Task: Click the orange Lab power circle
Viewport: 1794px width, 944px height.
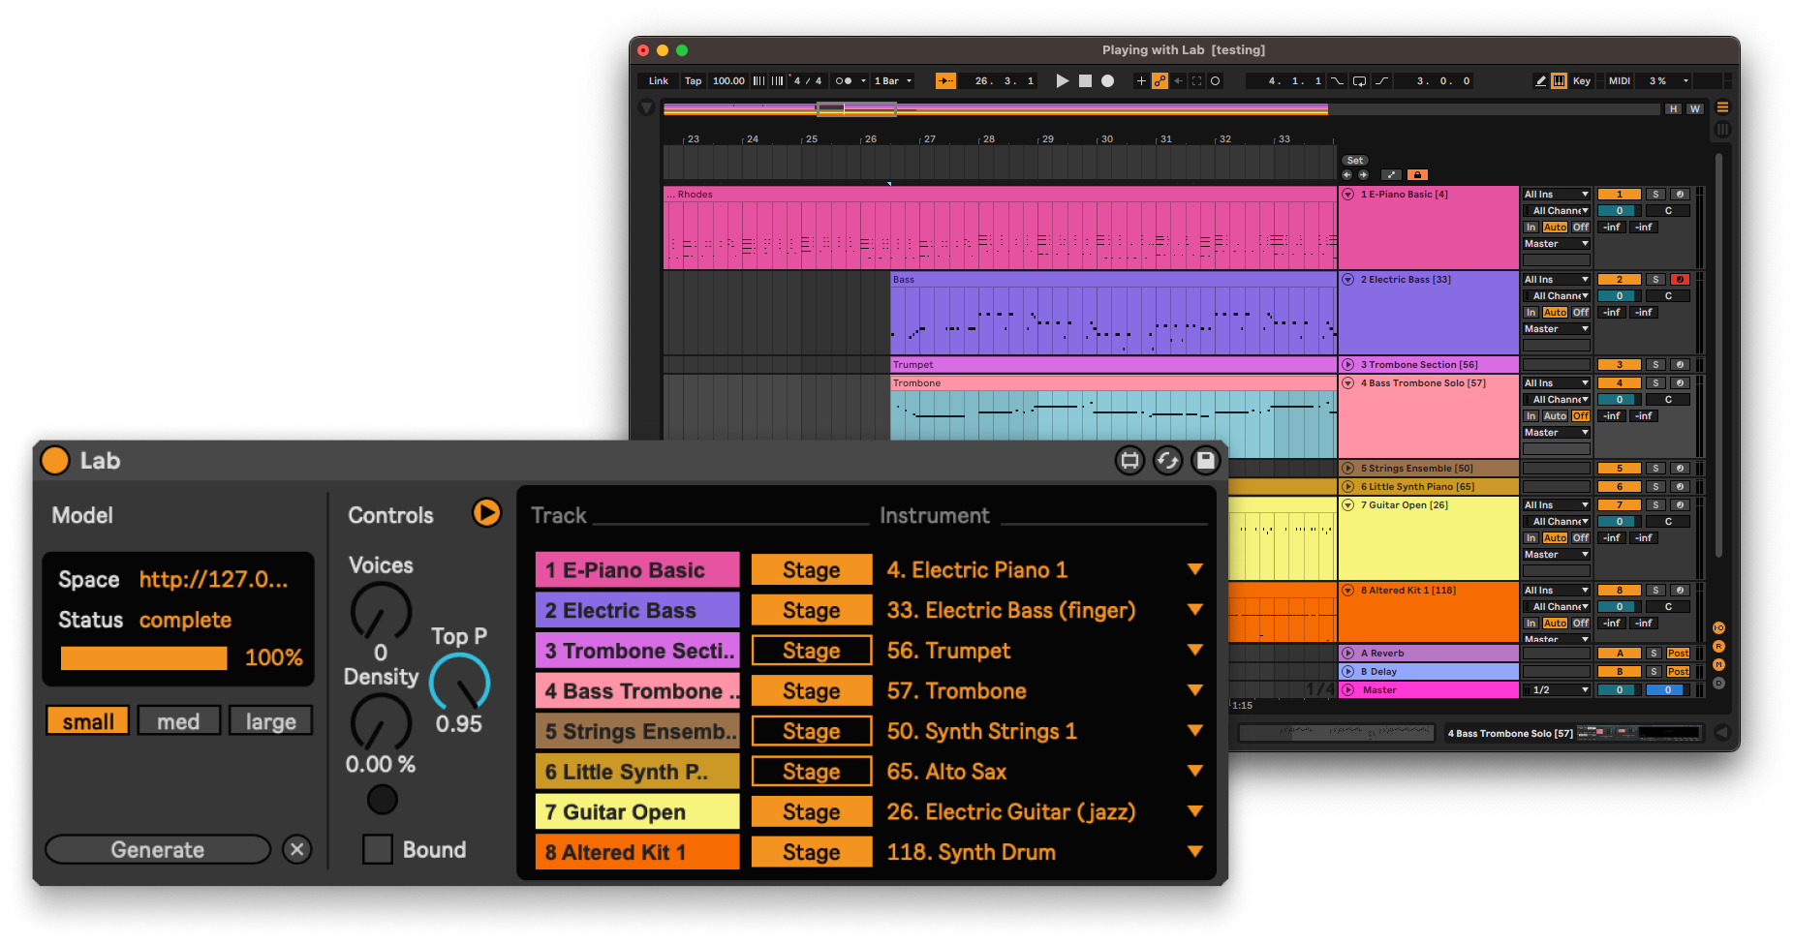Action: (55, 461)
